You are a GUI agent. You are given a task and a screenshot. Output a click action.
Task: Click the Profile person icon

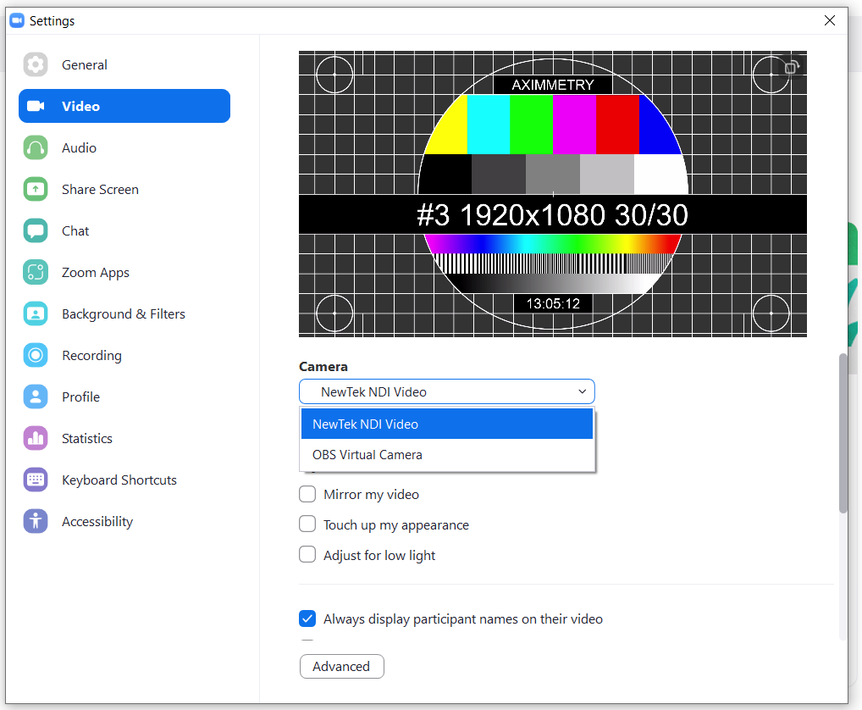pos(36,397)
